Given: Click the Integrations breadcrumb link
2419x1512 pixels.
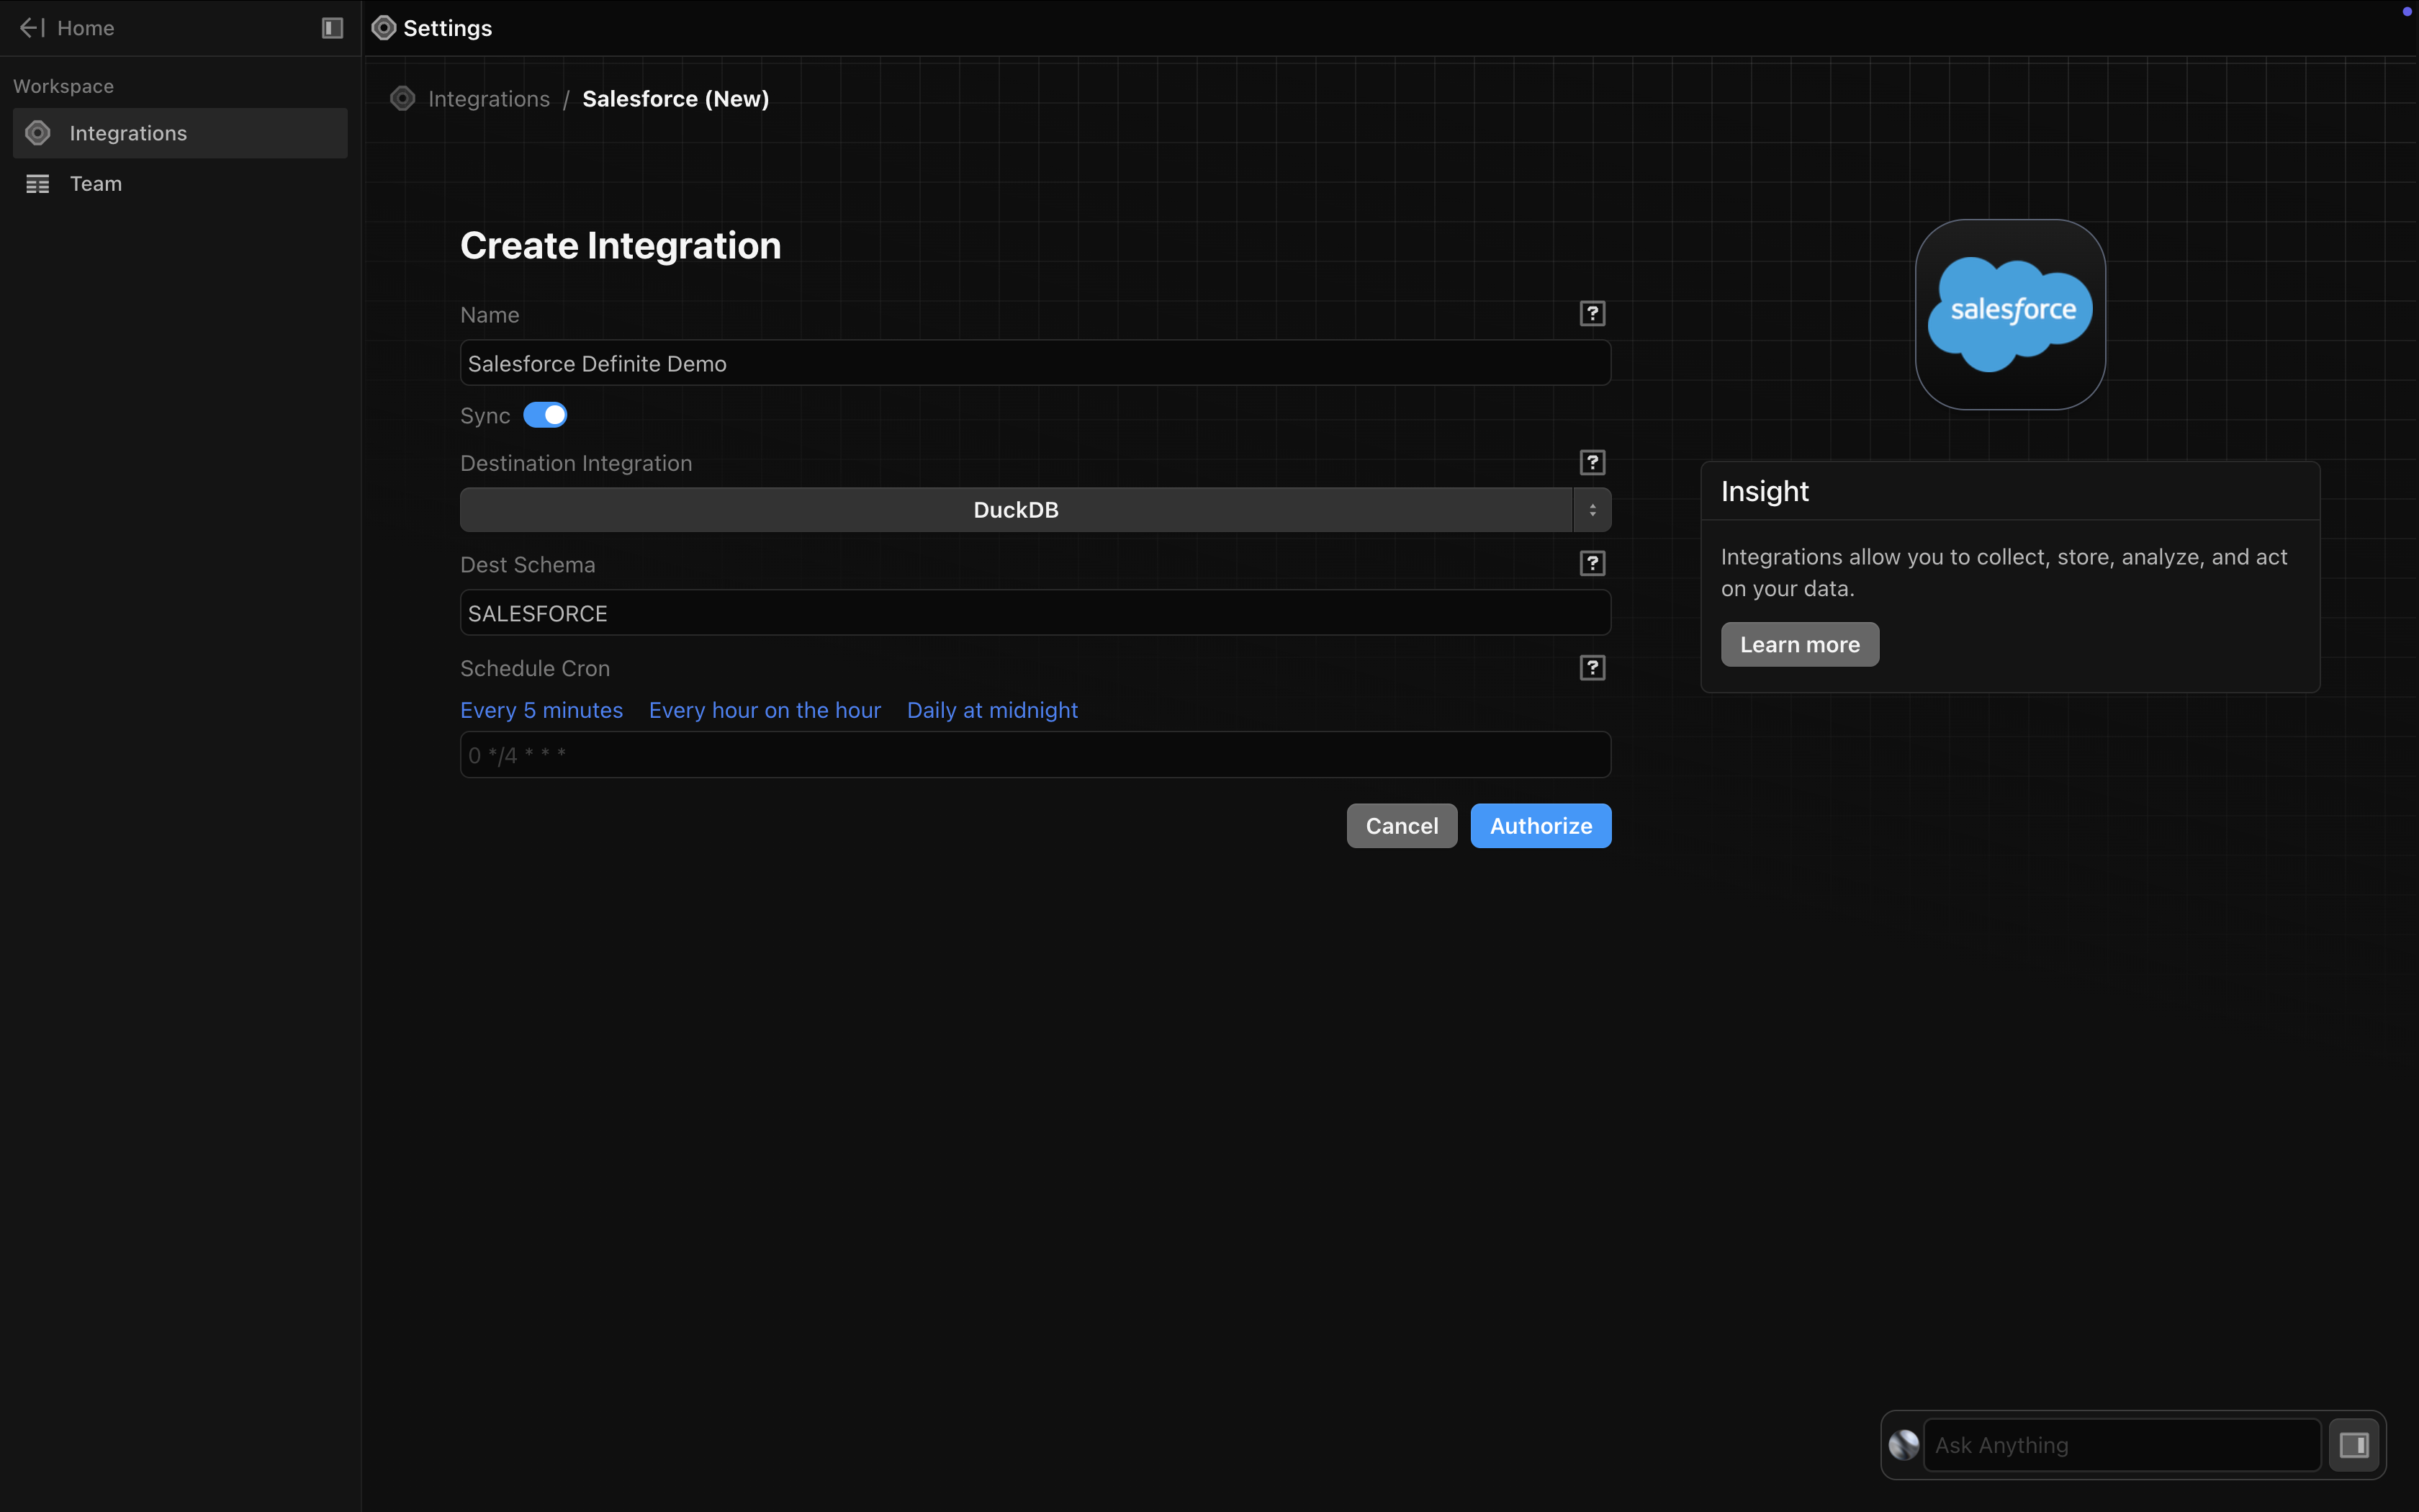Looking at the screenshot, I should (x=488, y=99).
